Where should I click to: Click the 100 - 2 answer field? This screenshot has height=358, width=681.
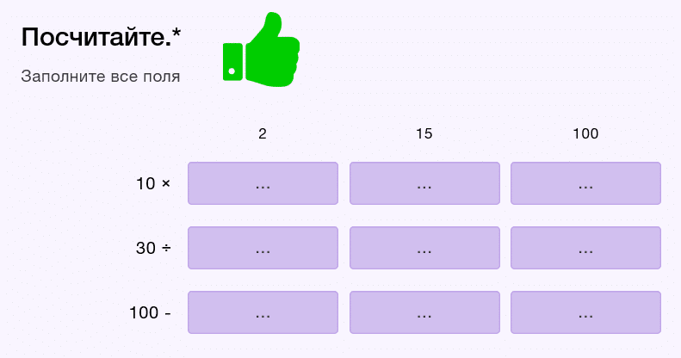[x=263, y=312]
